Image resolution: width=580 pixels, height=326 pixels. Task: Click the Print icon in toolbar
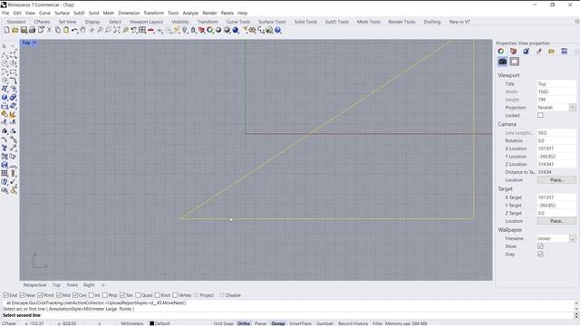tap(33, 30)
